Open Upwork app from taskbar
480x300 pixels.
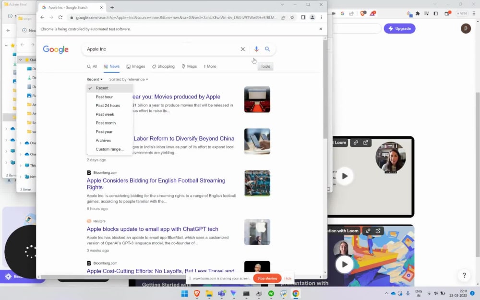tap(271, 294)
